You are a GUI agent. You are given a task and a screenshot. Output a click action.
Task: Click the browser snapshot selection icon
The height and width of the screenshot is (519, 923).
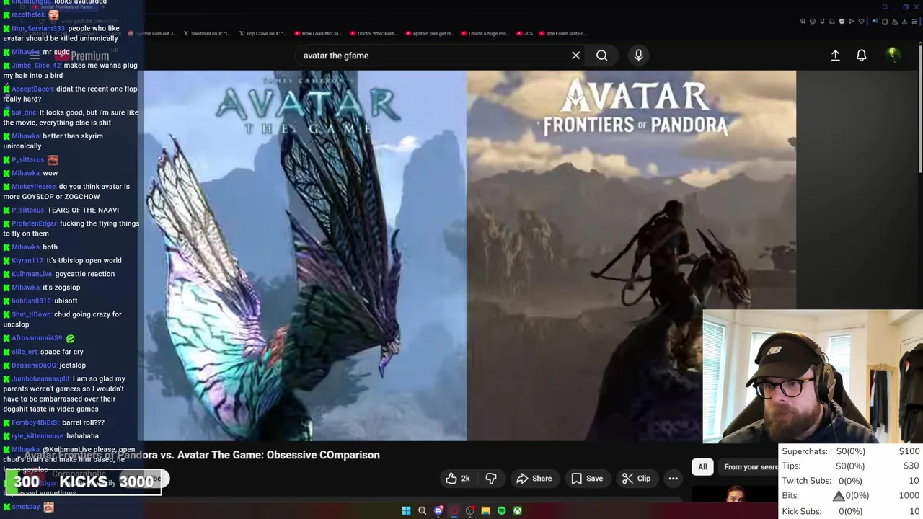tap(832, 22)
